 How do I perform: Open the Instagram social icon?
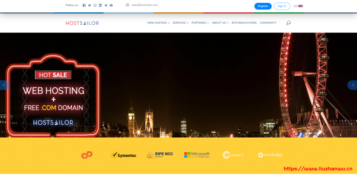tap(95, 5)
